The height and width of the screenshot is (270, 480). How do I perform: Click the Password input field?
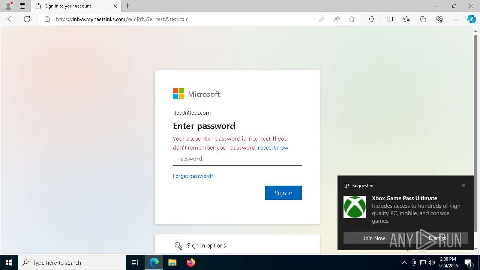click(237, 159)
